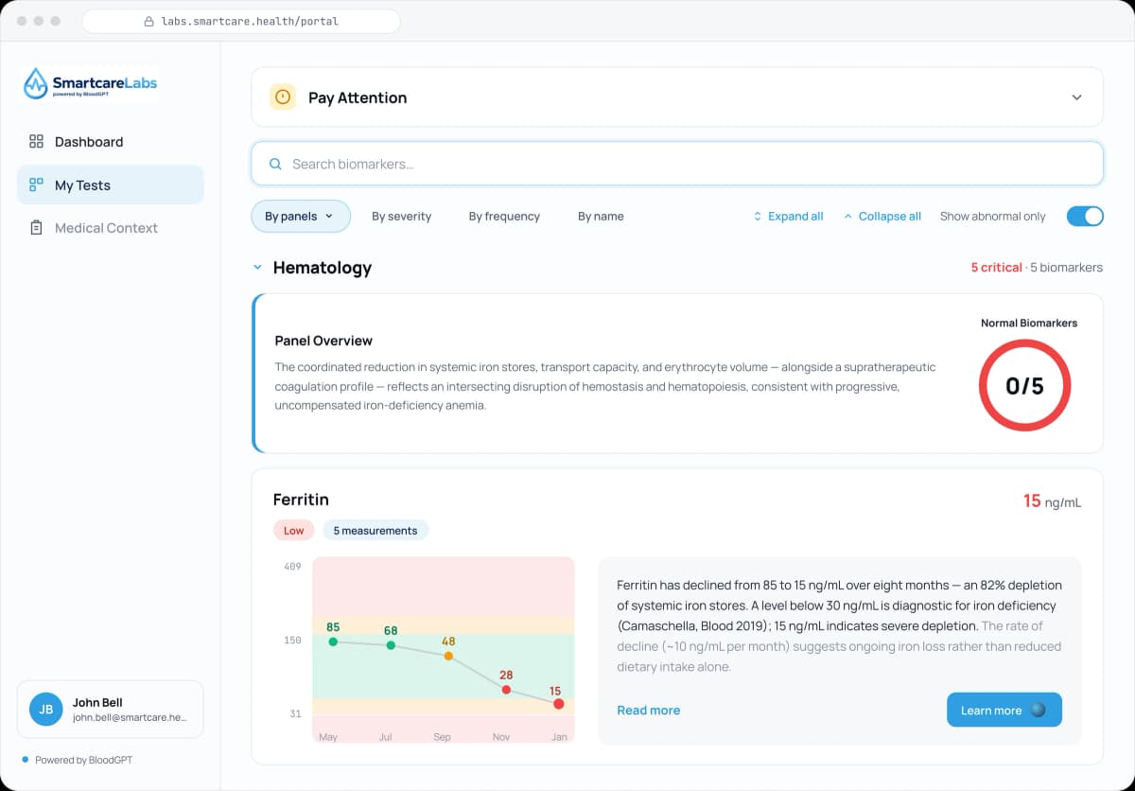The image size is (1135, 791).
Task: Click the May data point 85
Action: 333,642
